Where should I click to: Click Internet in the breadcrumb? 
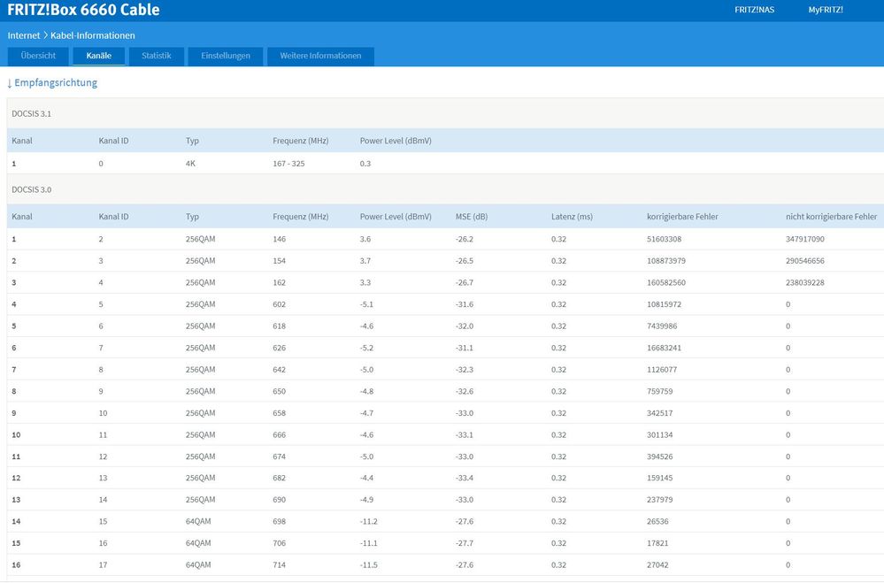24,35
